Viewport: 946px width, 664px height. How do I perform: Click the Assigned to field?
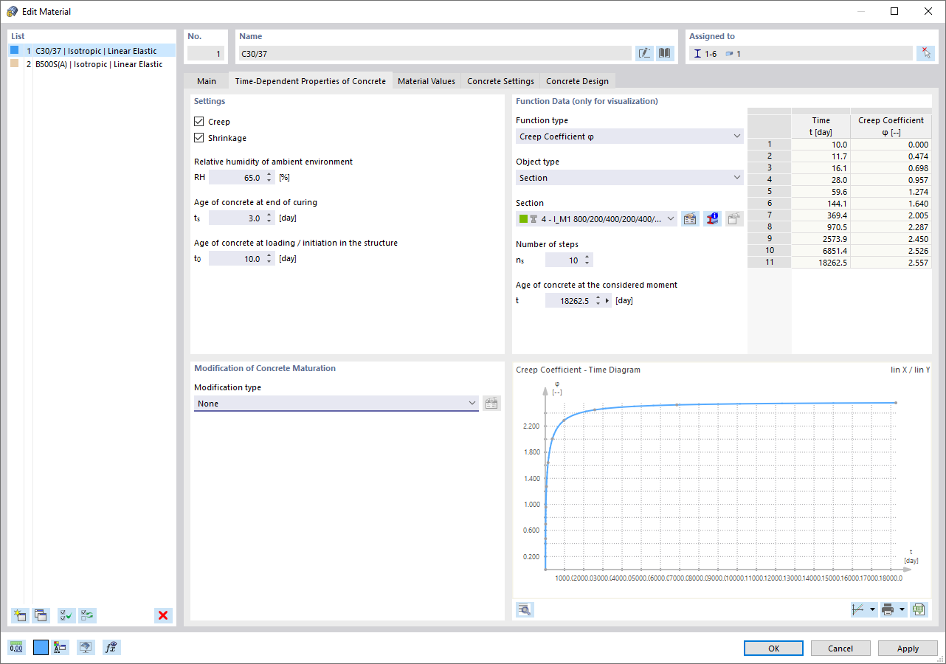coord(801,53)
